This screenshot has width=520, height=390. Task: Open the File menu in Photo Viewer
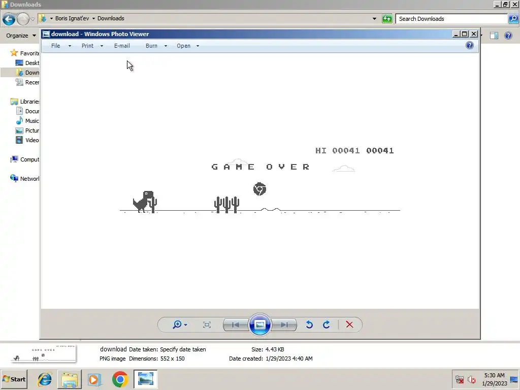pyautogui.click(x=56, y=46)
